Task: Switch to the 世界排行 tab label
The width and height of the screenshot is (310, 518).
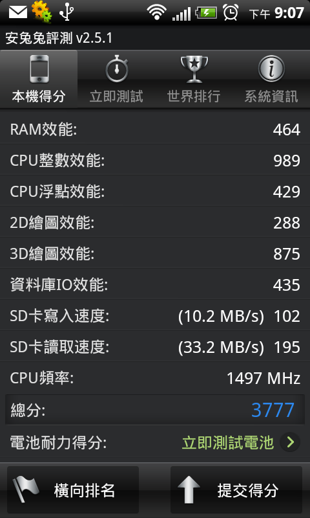Action: pos(194,96)
